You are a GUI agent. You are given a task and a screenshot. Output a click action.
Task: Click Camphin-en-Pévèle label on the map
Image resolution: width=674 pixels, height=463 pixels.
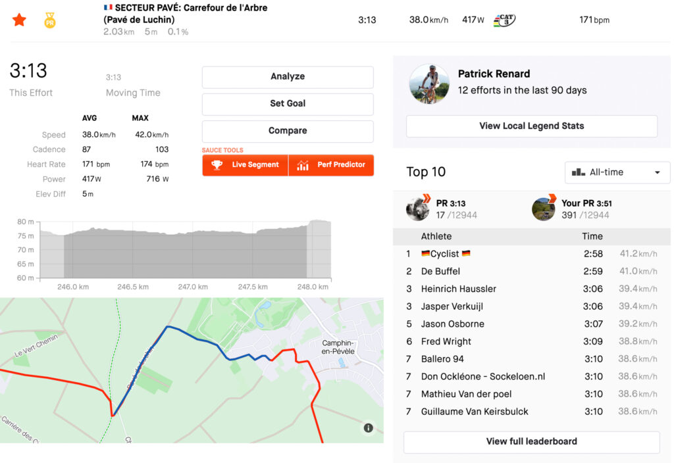338,347
